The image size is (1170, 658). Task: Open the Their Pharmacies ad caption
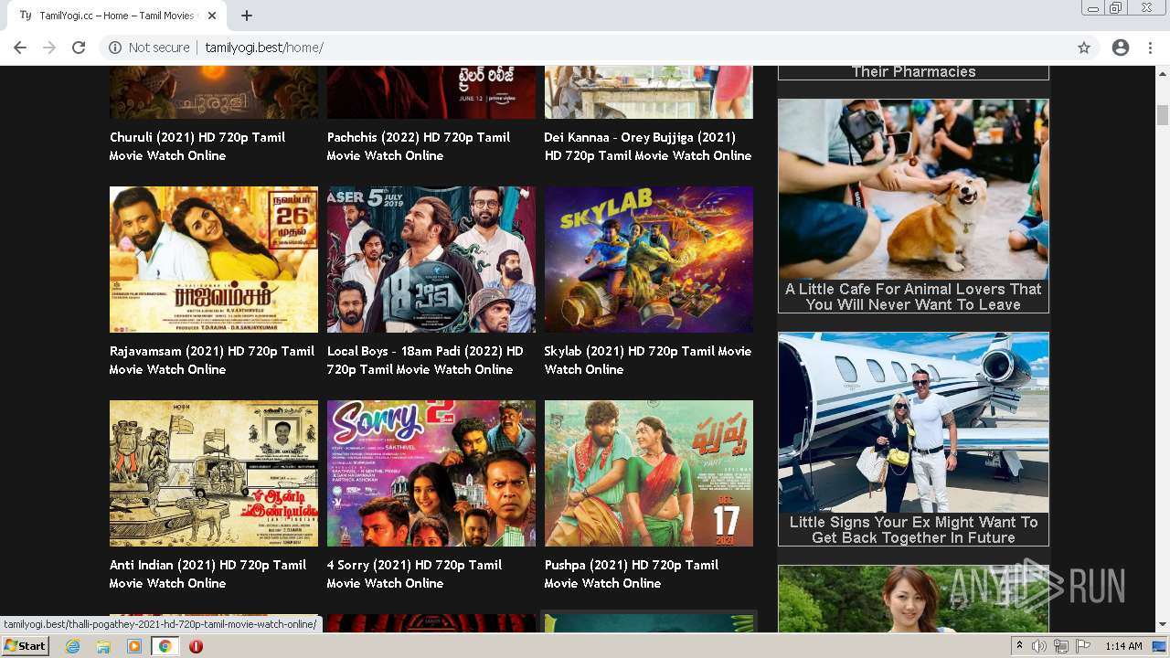click(913, 72)
